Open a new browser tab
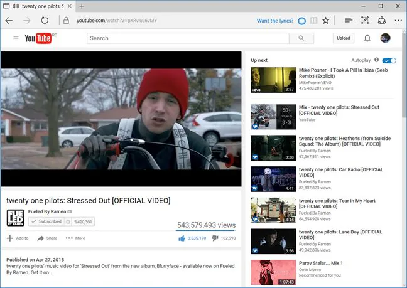Screen dimensions: 407x288 (82, 6)
